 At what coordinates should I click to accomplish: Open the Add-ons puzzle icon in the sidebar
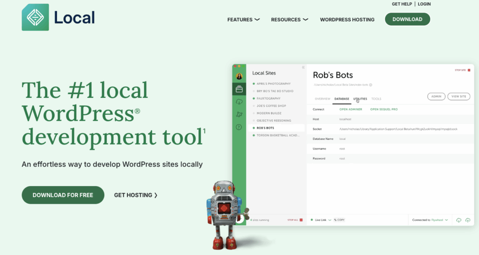239,114
